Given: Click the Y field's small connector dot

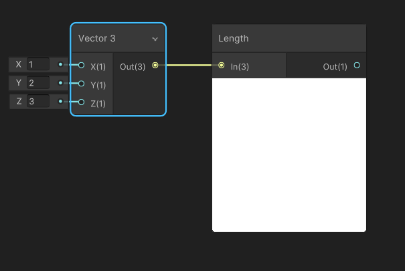Looking at the screenshot, I should 60,83.
